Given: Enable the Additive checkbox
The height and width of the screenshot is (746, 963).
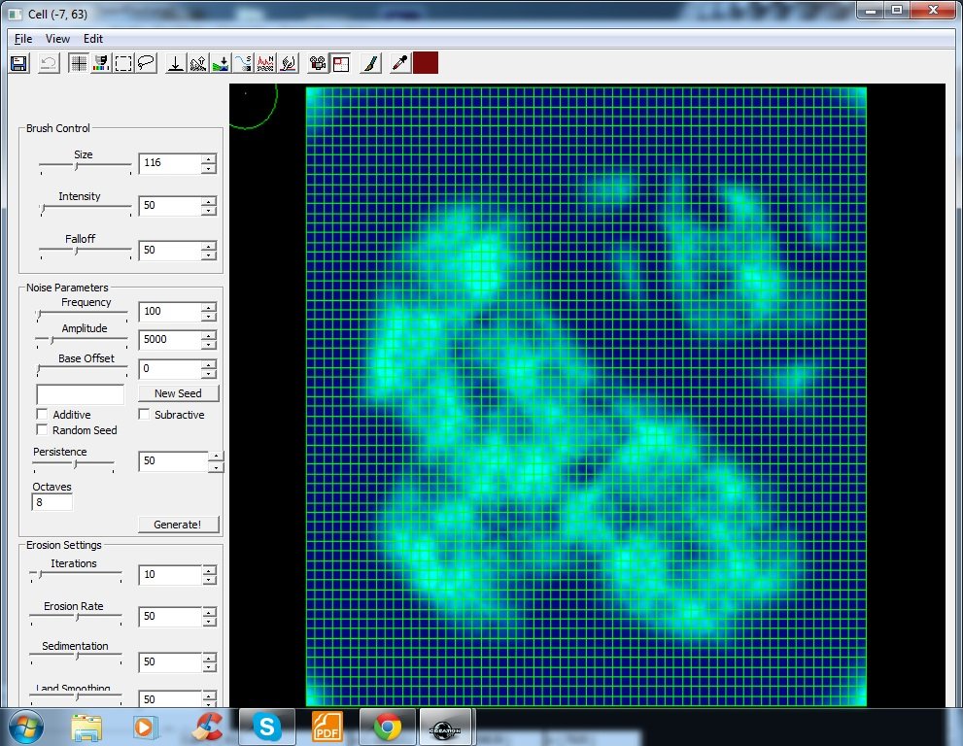Looking at the screenshot, I should tap(43, 415).
